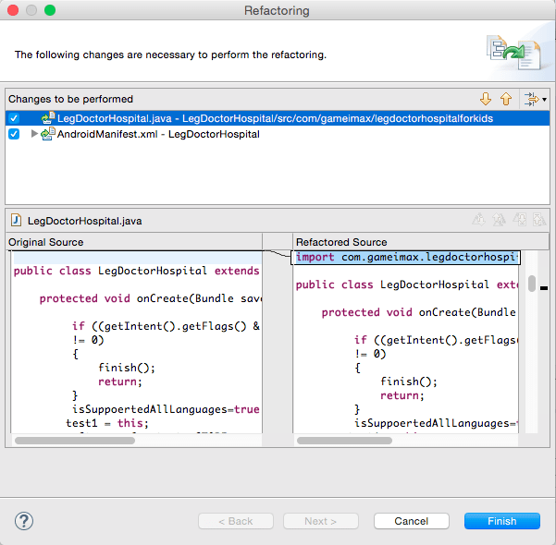
Task: Click the filter changes icon
Action: coord(530,99)
